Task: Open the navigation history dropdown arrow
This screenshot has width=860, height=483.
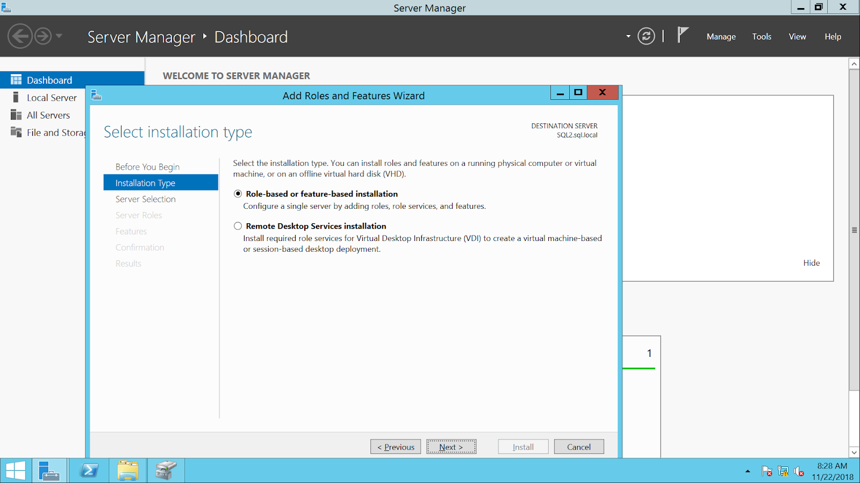Action: 59,36
